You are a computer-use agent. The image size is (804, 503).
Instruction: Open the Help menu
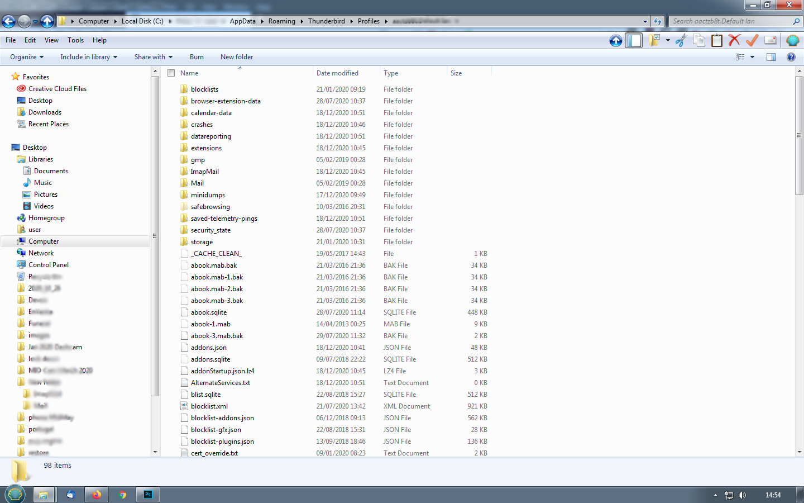click(99, 40)
